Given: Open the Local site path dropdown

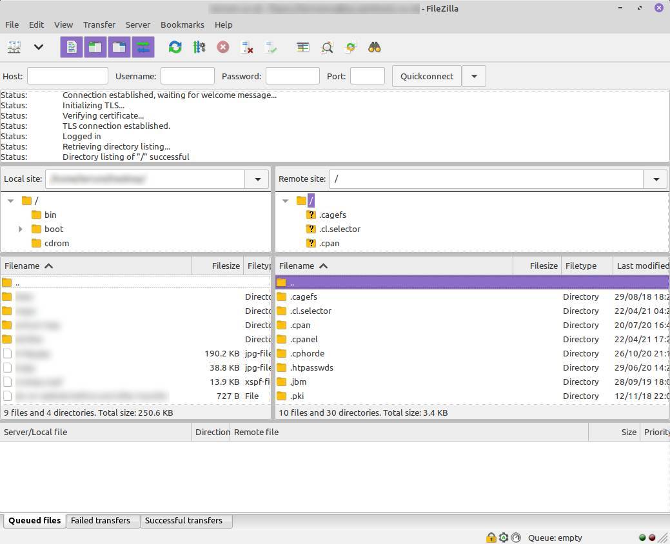Looking at the screenshot, I should coord(258,179).
